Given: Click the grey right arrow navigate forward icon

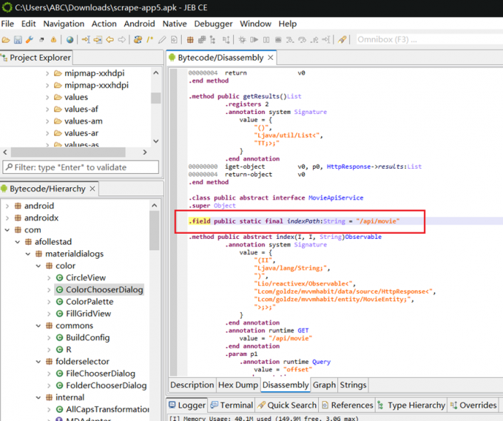Looking at the screenshot, I should tap(122, 40).
